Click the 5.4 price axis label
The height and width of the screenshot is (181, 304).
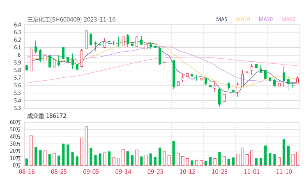[x=17, y=100]
